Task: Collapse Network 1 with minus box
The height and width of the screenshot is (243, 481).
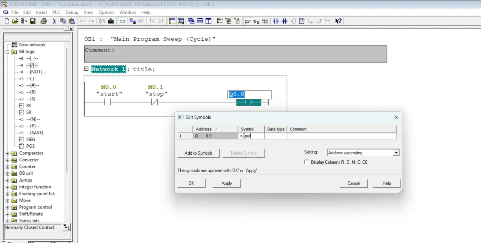Action: tap(86, 69)
